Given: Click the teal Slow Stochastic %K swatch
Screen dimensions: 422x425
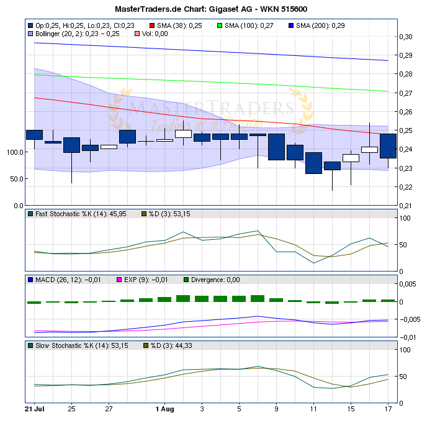Looking at the screenshot, I should [x=30, y=345].
